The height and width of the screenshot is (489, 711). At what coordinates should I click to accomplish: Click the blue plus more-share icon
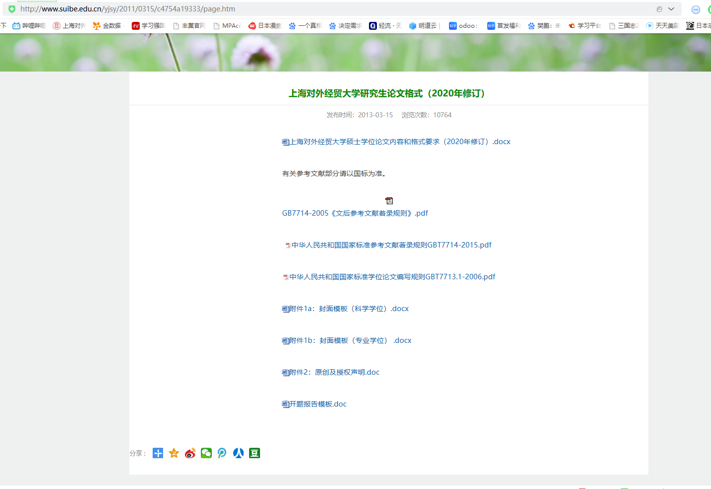[158, 453]
